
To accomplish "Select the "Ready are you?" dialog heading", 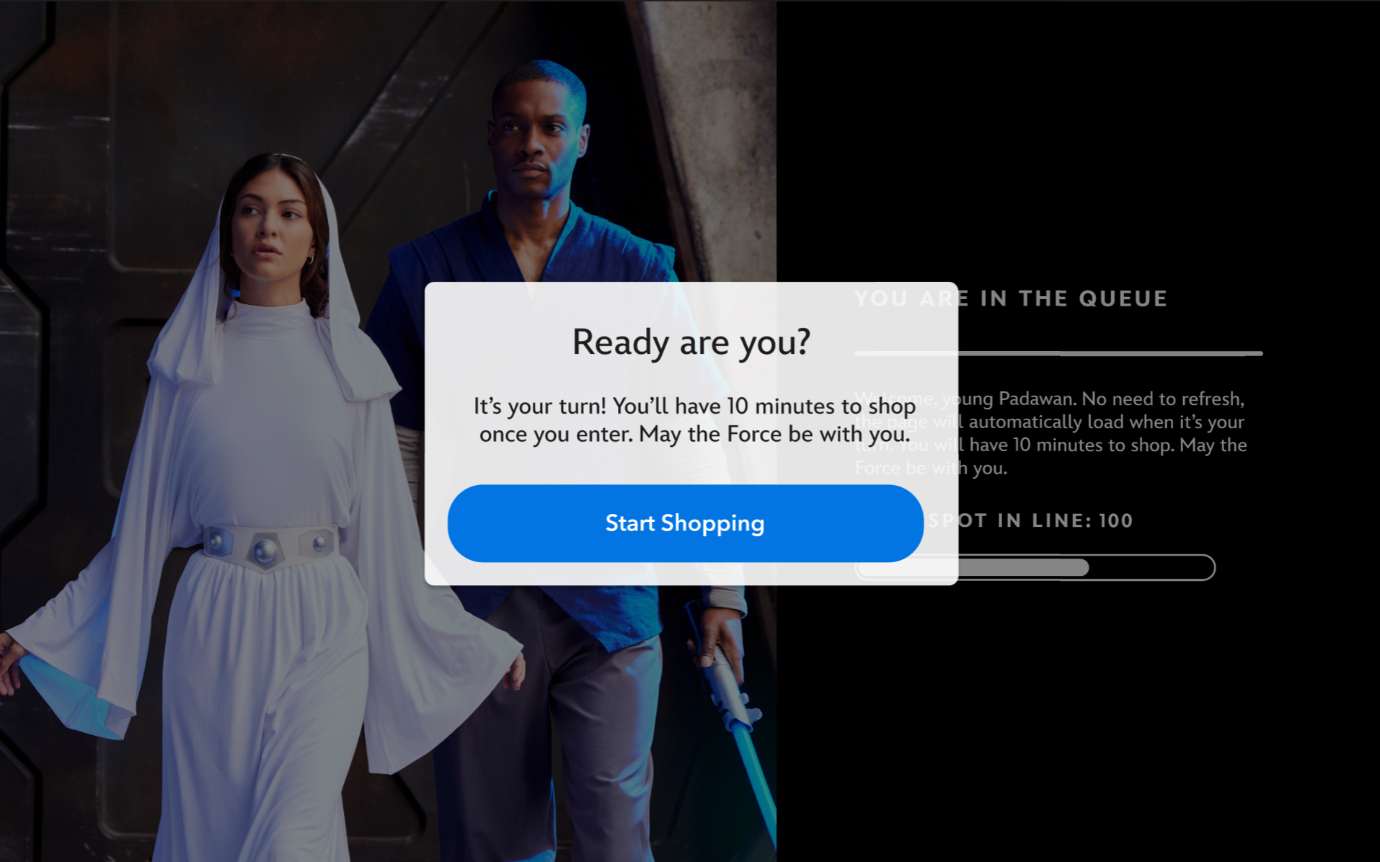I will point(691,342).
